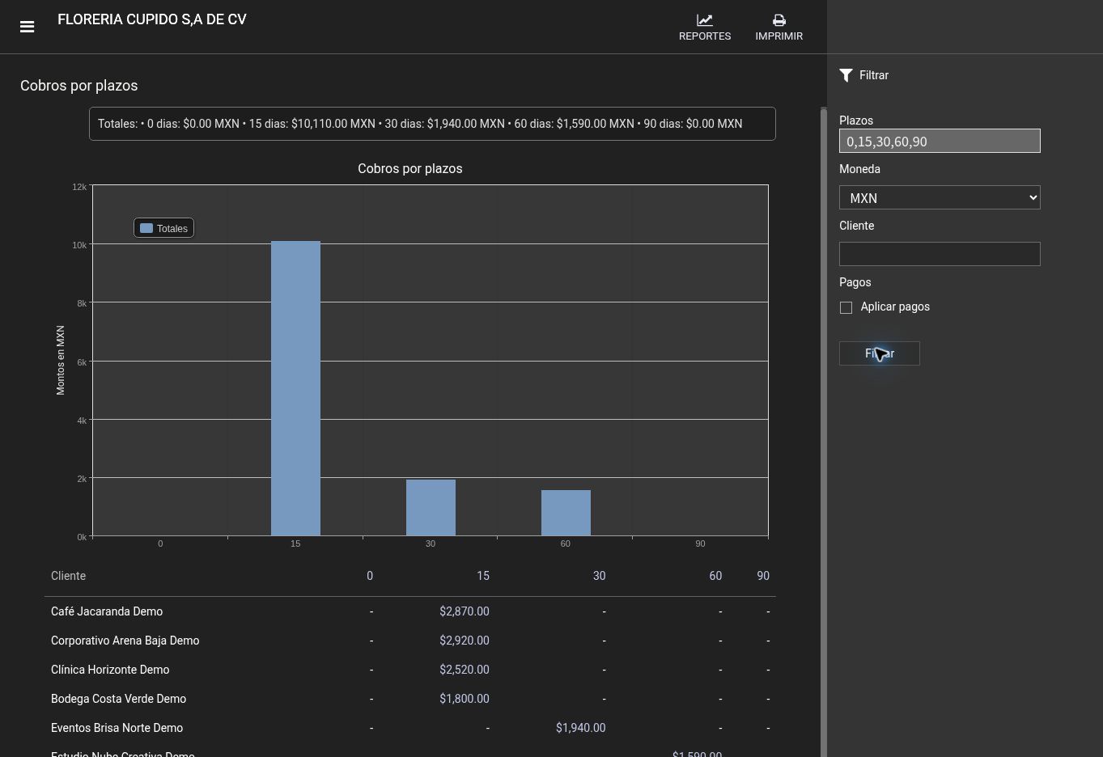Click the 60-day chart bar
Viewport: 1103px width, 757px height.
[566, 513]
